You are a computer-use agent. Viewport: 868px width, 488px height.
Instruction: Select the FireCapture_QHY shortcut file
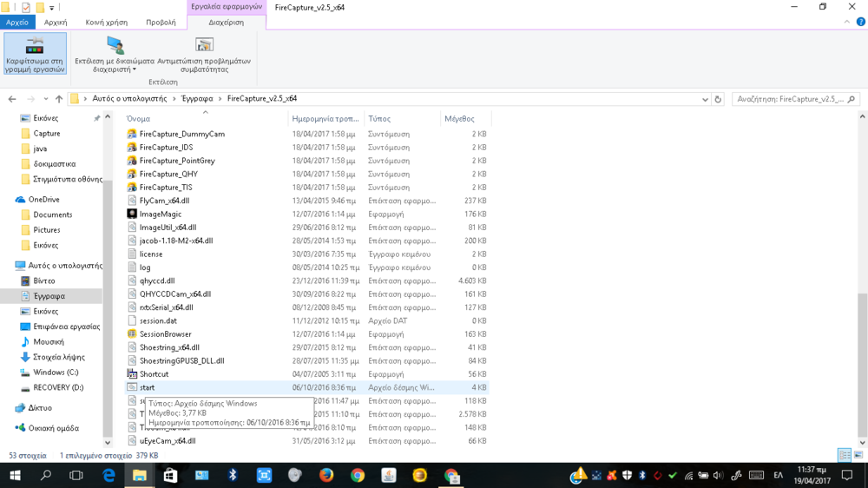168,174
